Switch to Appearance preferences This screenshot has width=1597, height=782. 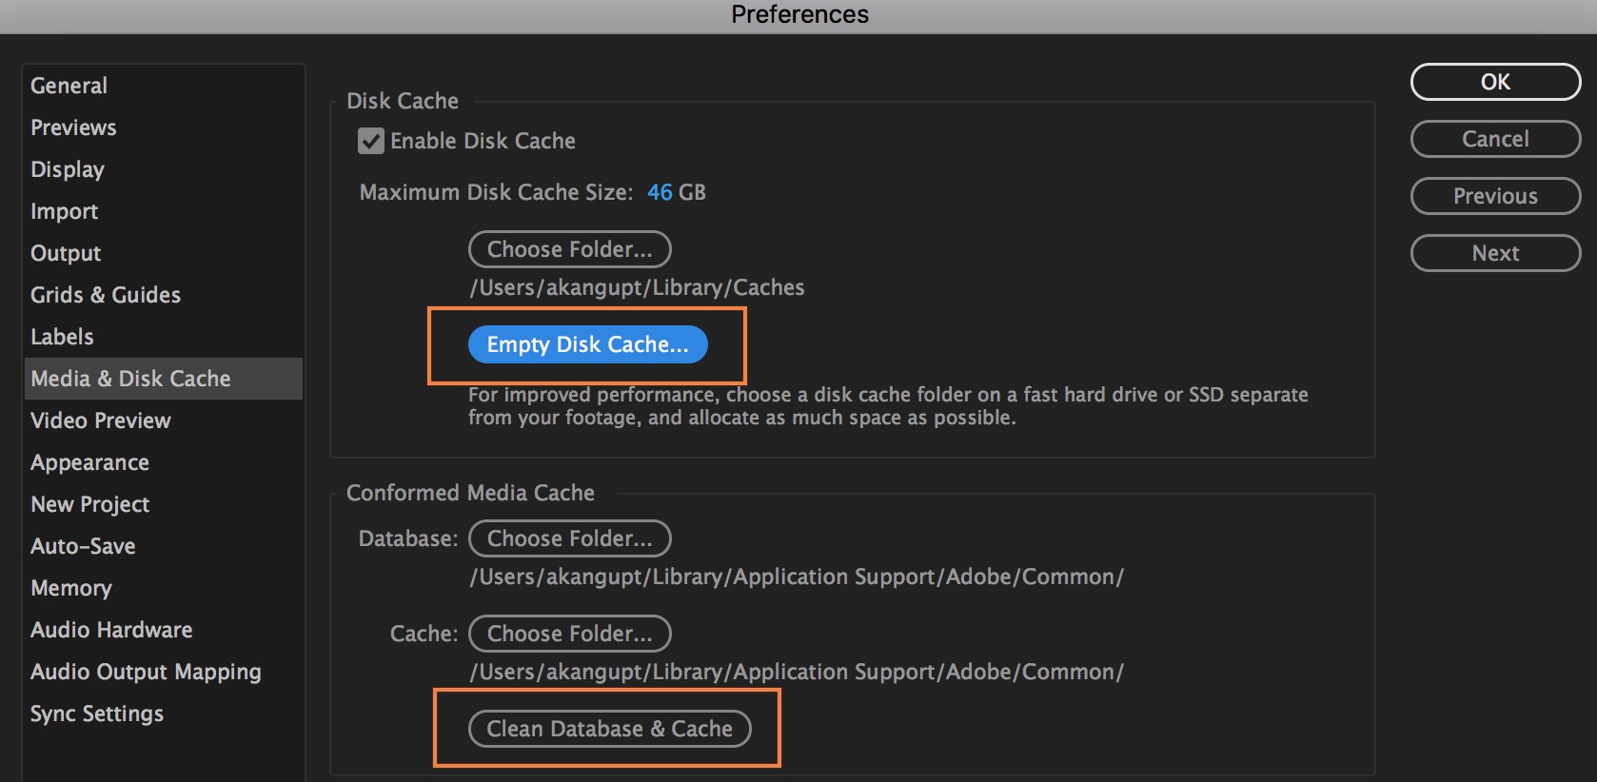[x=89, y=462]
